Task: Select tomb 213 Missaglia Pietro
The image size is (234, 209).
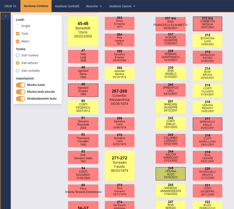Action: [x=207, y=57]
